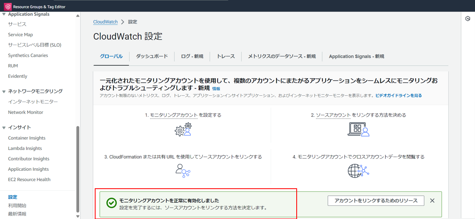Click the sidebar scrollbar up arrow
The height and width of the screenshot is (219, 475).
coord(78,16)
